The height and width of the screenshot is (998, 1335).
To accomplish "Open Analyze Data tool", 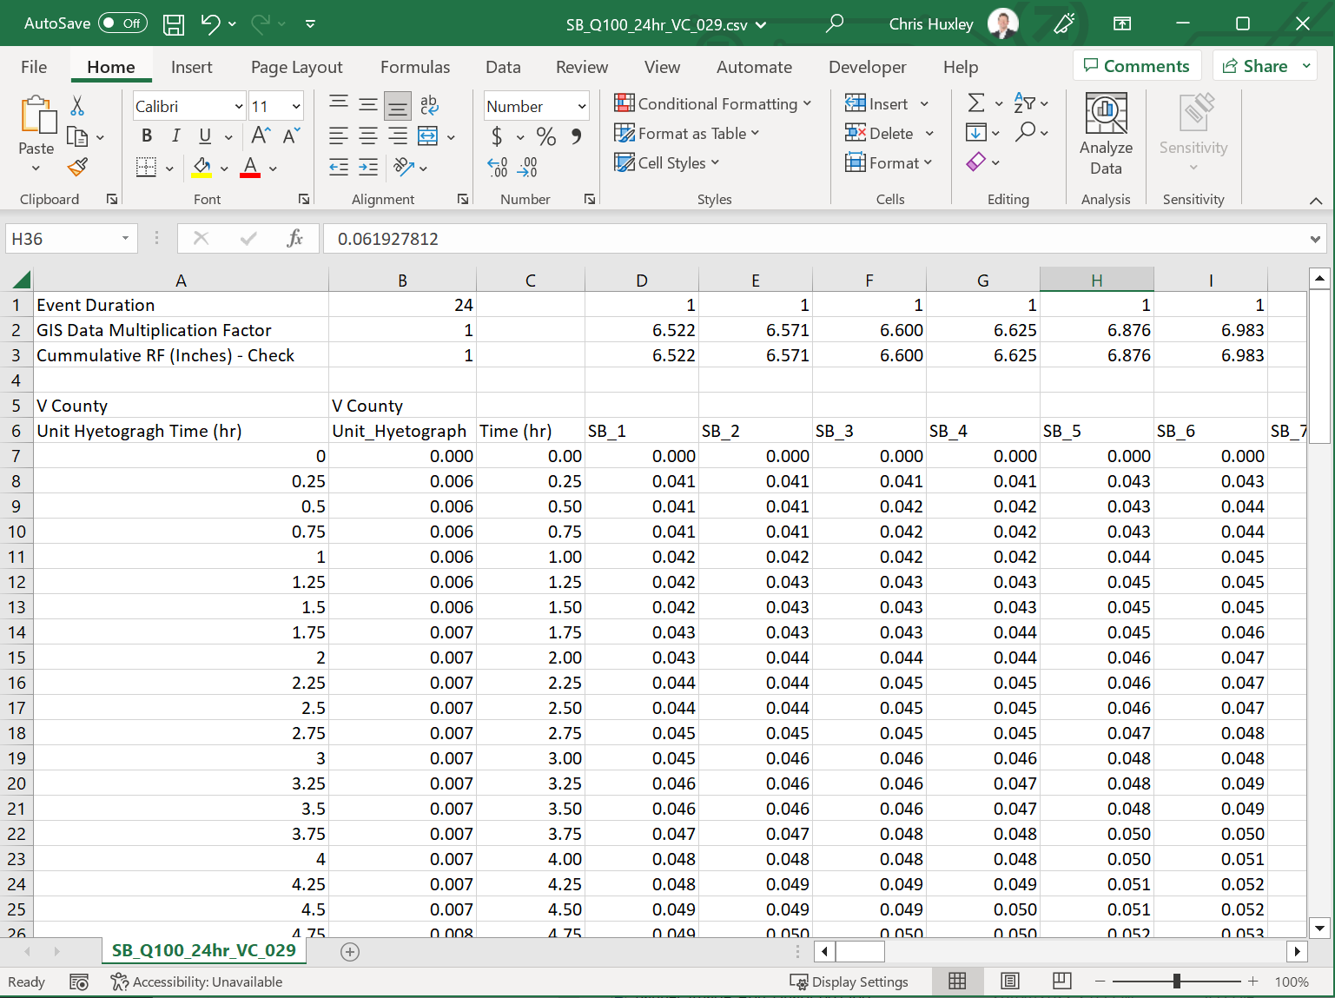I will (1106, 135).
